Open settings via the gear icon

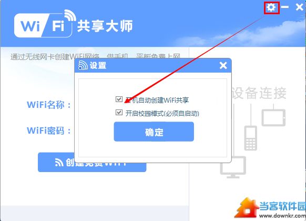click(271, 7)
